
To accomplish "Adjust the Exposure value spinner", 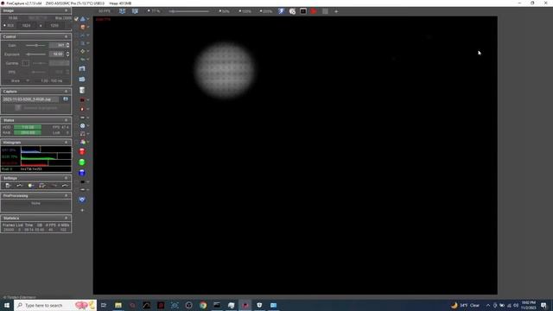I will pyautogui.click(x=67, y=54).
